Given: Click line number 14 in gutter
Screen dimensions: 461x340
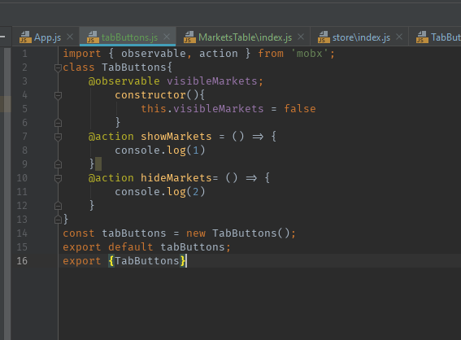Looking at the screenshot, I should [22, 233].
